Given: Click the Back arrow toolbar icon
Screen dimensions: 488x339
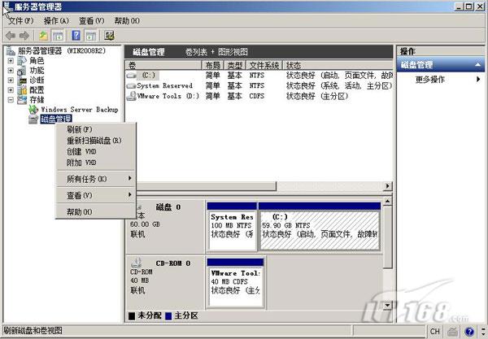Looking at the screenshot, I should 11,36.
